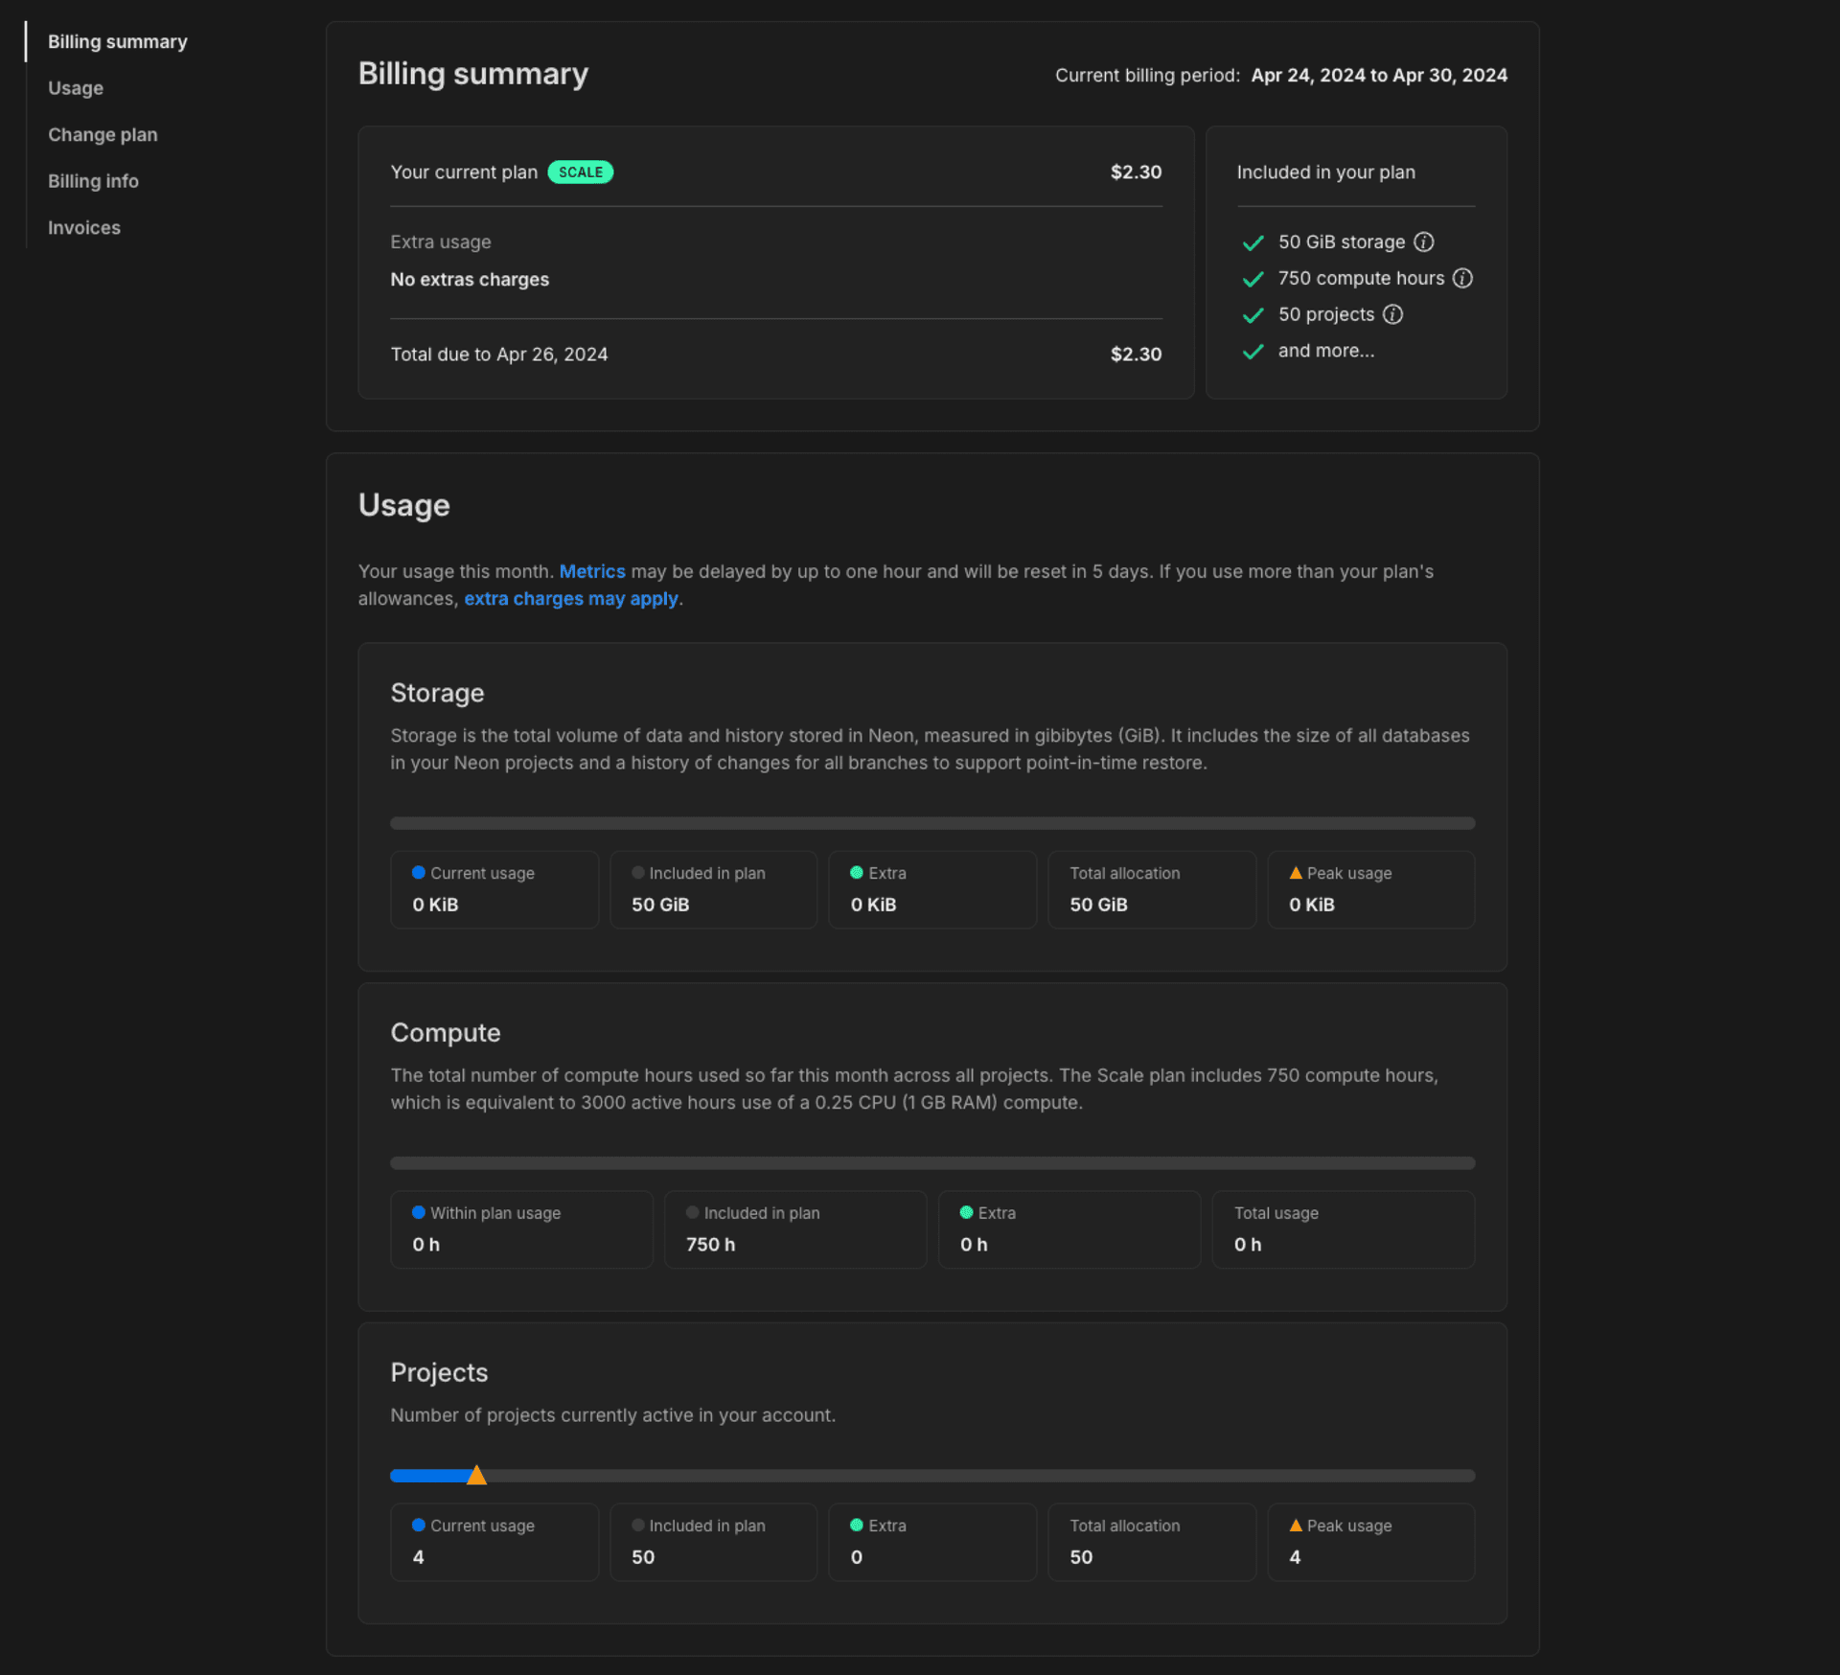Click the blue Within plan usage dot
The image size is (1840, 1675).
pyautogui.click(x=417, y=1212)
